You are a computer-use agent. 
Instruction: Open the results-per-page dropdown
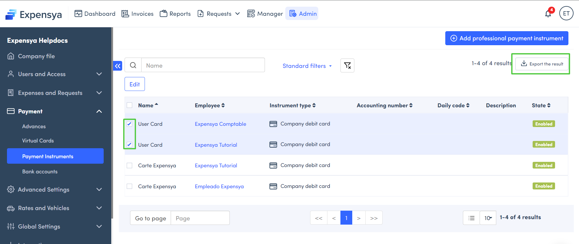click(x=488, y=218)
